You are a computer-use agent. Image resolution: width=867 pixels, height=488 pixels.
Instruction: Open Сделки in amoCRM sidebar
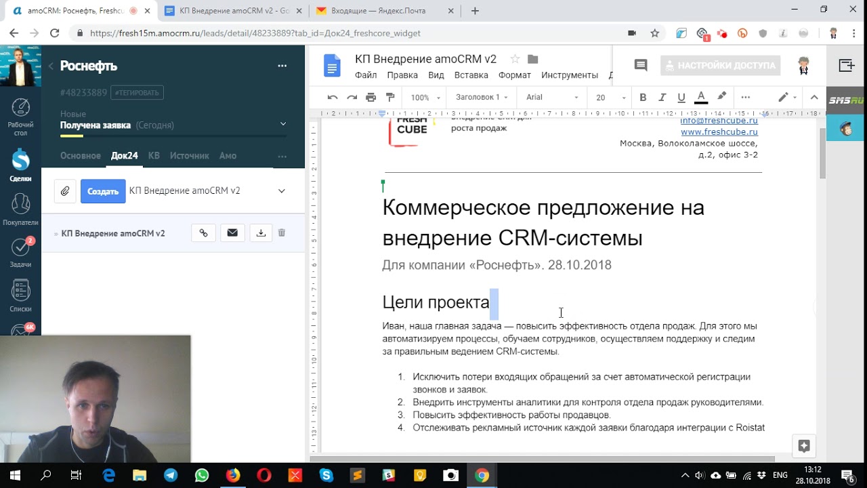coord(21,165)
